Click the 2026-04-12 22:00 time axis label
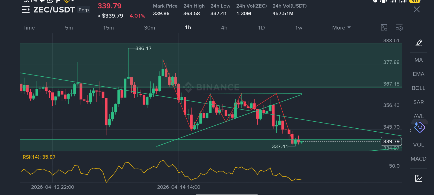Viewport: 434px width, 195px height. point(53,187)
